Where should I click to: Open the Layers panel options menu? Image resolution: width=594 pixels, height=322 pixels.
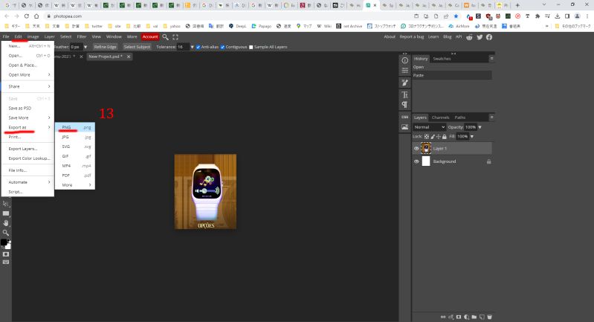click(x=491, y=117)
